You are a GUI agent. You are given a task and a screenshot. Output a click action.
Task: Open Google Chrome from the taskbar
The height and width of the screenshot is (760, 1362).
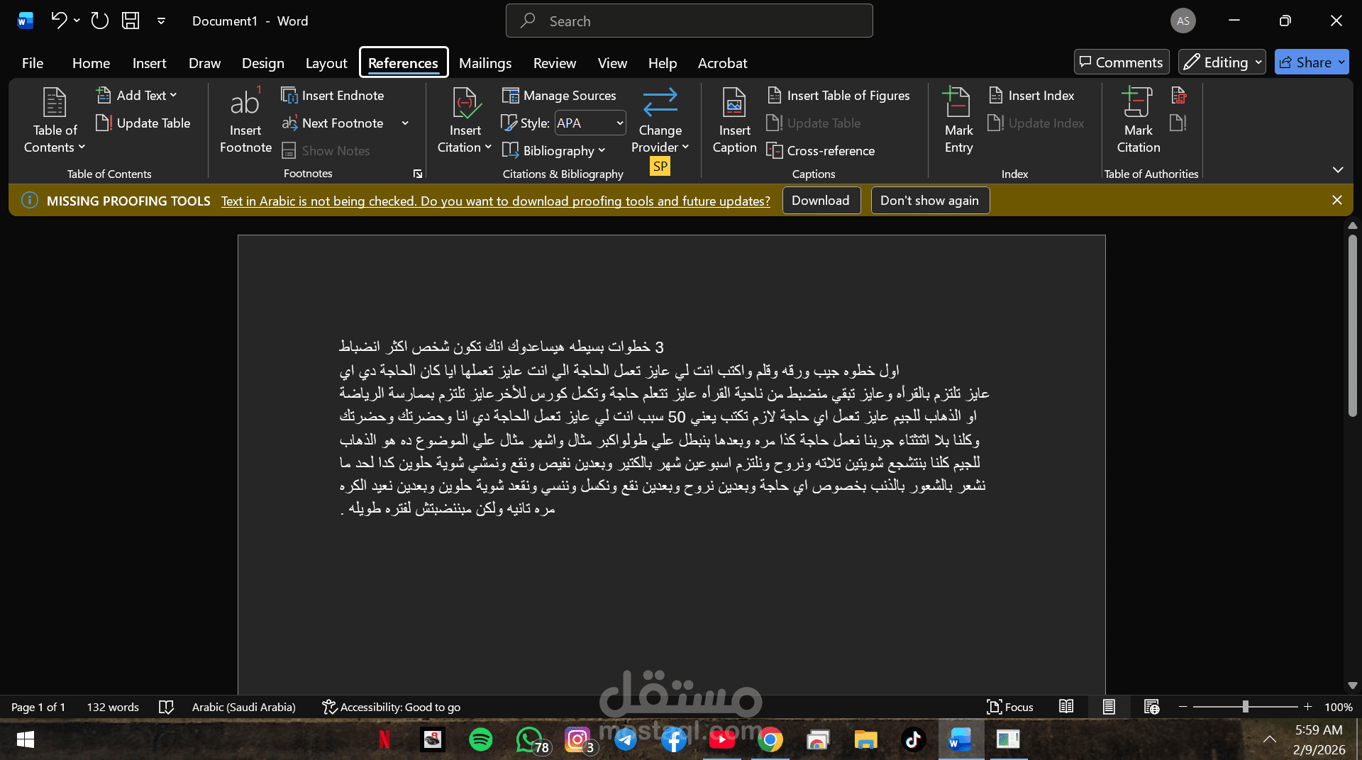pos(770,739)
